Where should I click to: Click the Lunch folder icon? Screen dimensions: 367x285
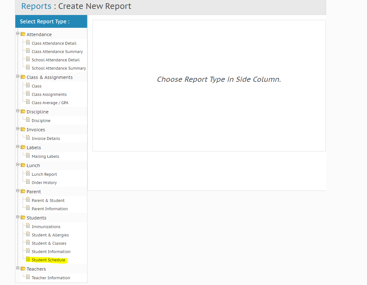point(22,165)
